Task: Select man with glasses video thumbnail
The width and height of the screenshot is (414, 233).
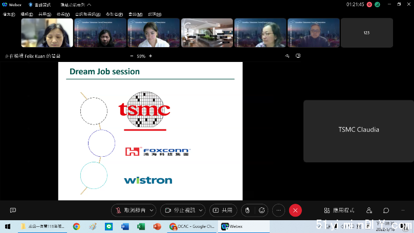Action: [314, 33]
